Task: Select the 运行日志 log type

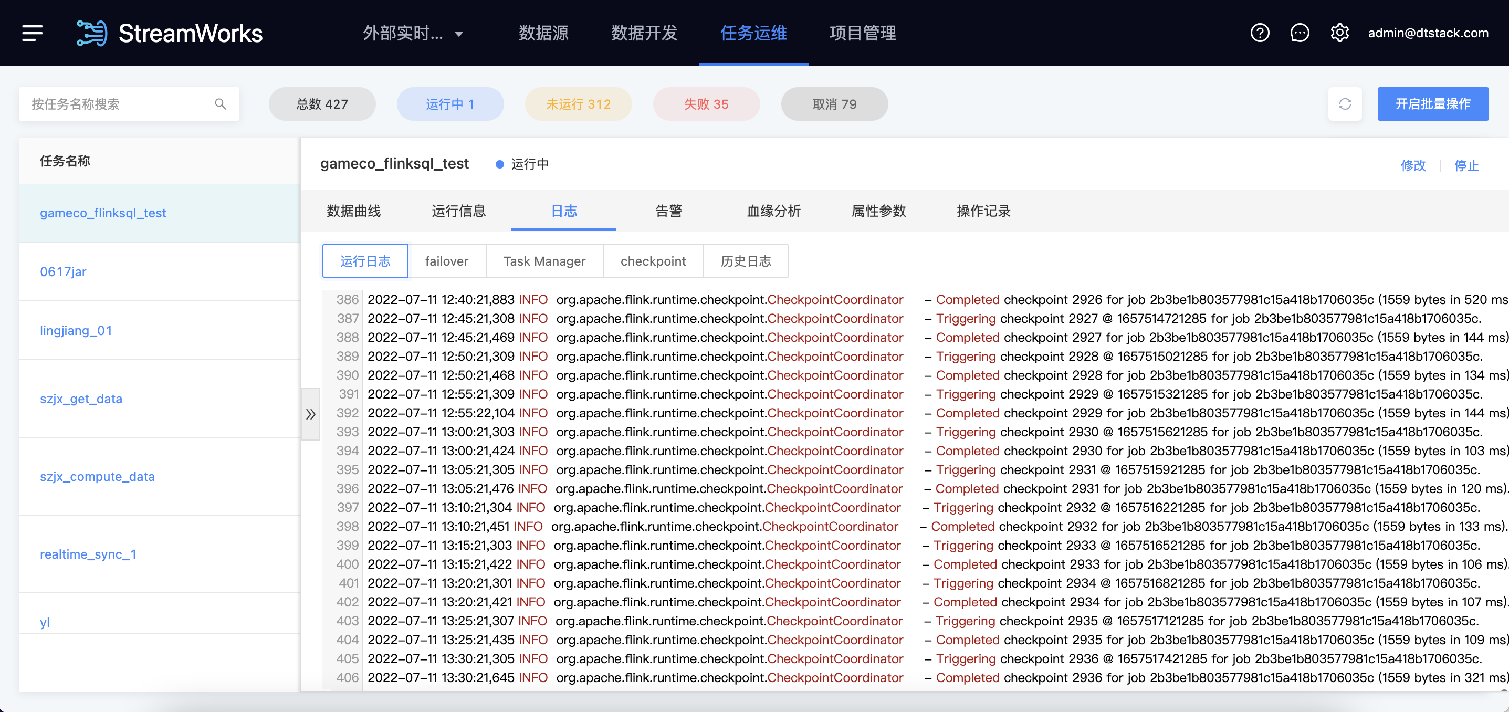Action: click(365, 261)
